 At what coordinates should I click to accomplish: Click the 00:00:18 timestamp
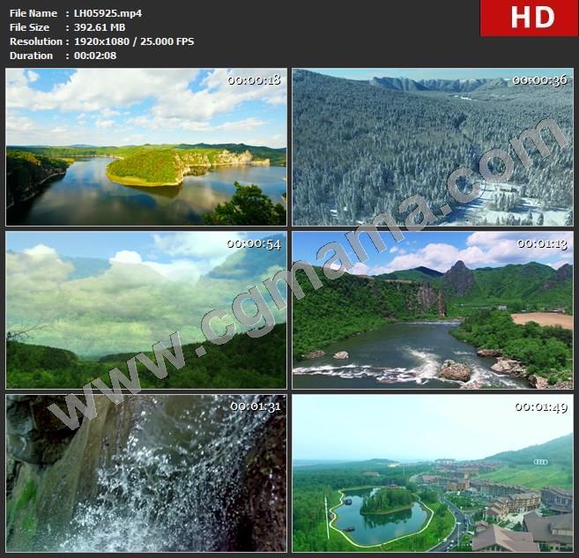pyautogui.click(x=254, y=80)
